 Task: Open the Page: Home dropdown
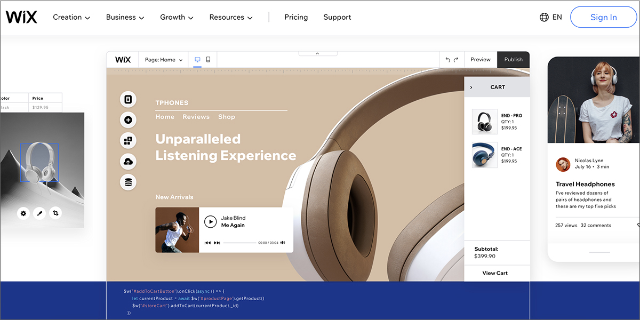[164, 60]
